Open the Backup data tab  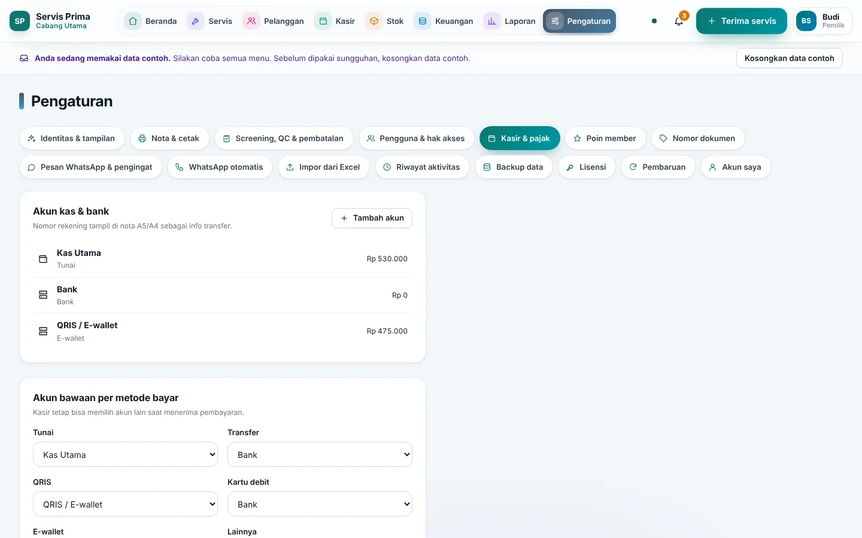[514, 167]
